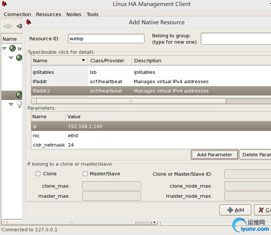Collapse the expander beside the light bulb

pyautogui.click(x=11, y=104)
